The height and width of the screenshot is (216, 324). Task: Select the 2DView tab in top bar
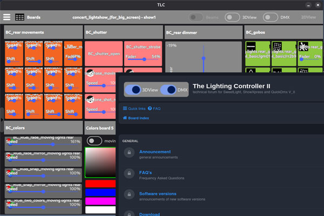tap(308, 17)
